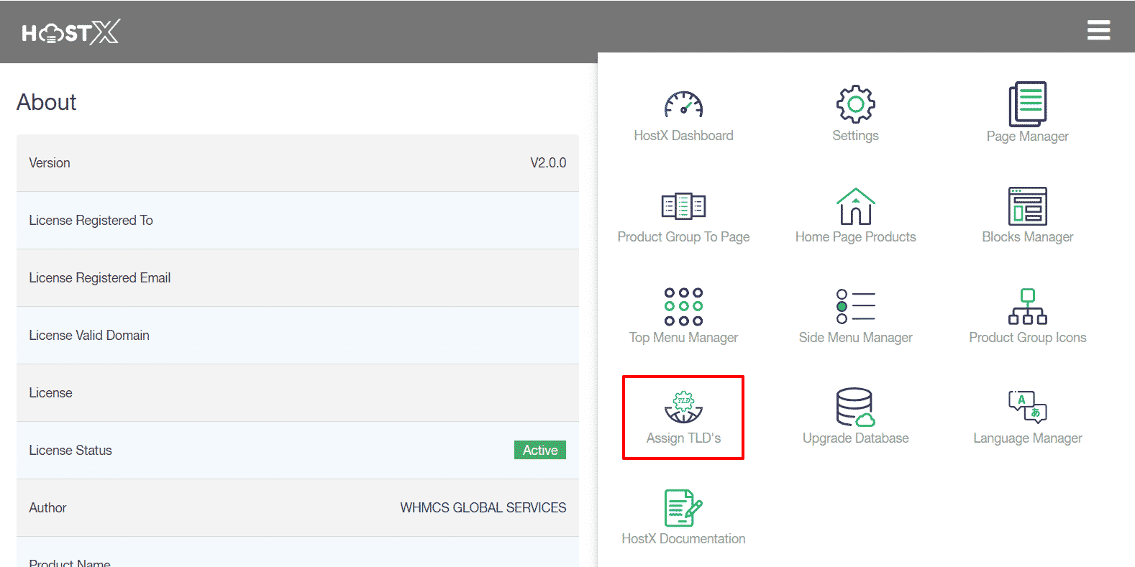
Task: Open the Home Page Products house icon
Action: (x=855, y=206)
